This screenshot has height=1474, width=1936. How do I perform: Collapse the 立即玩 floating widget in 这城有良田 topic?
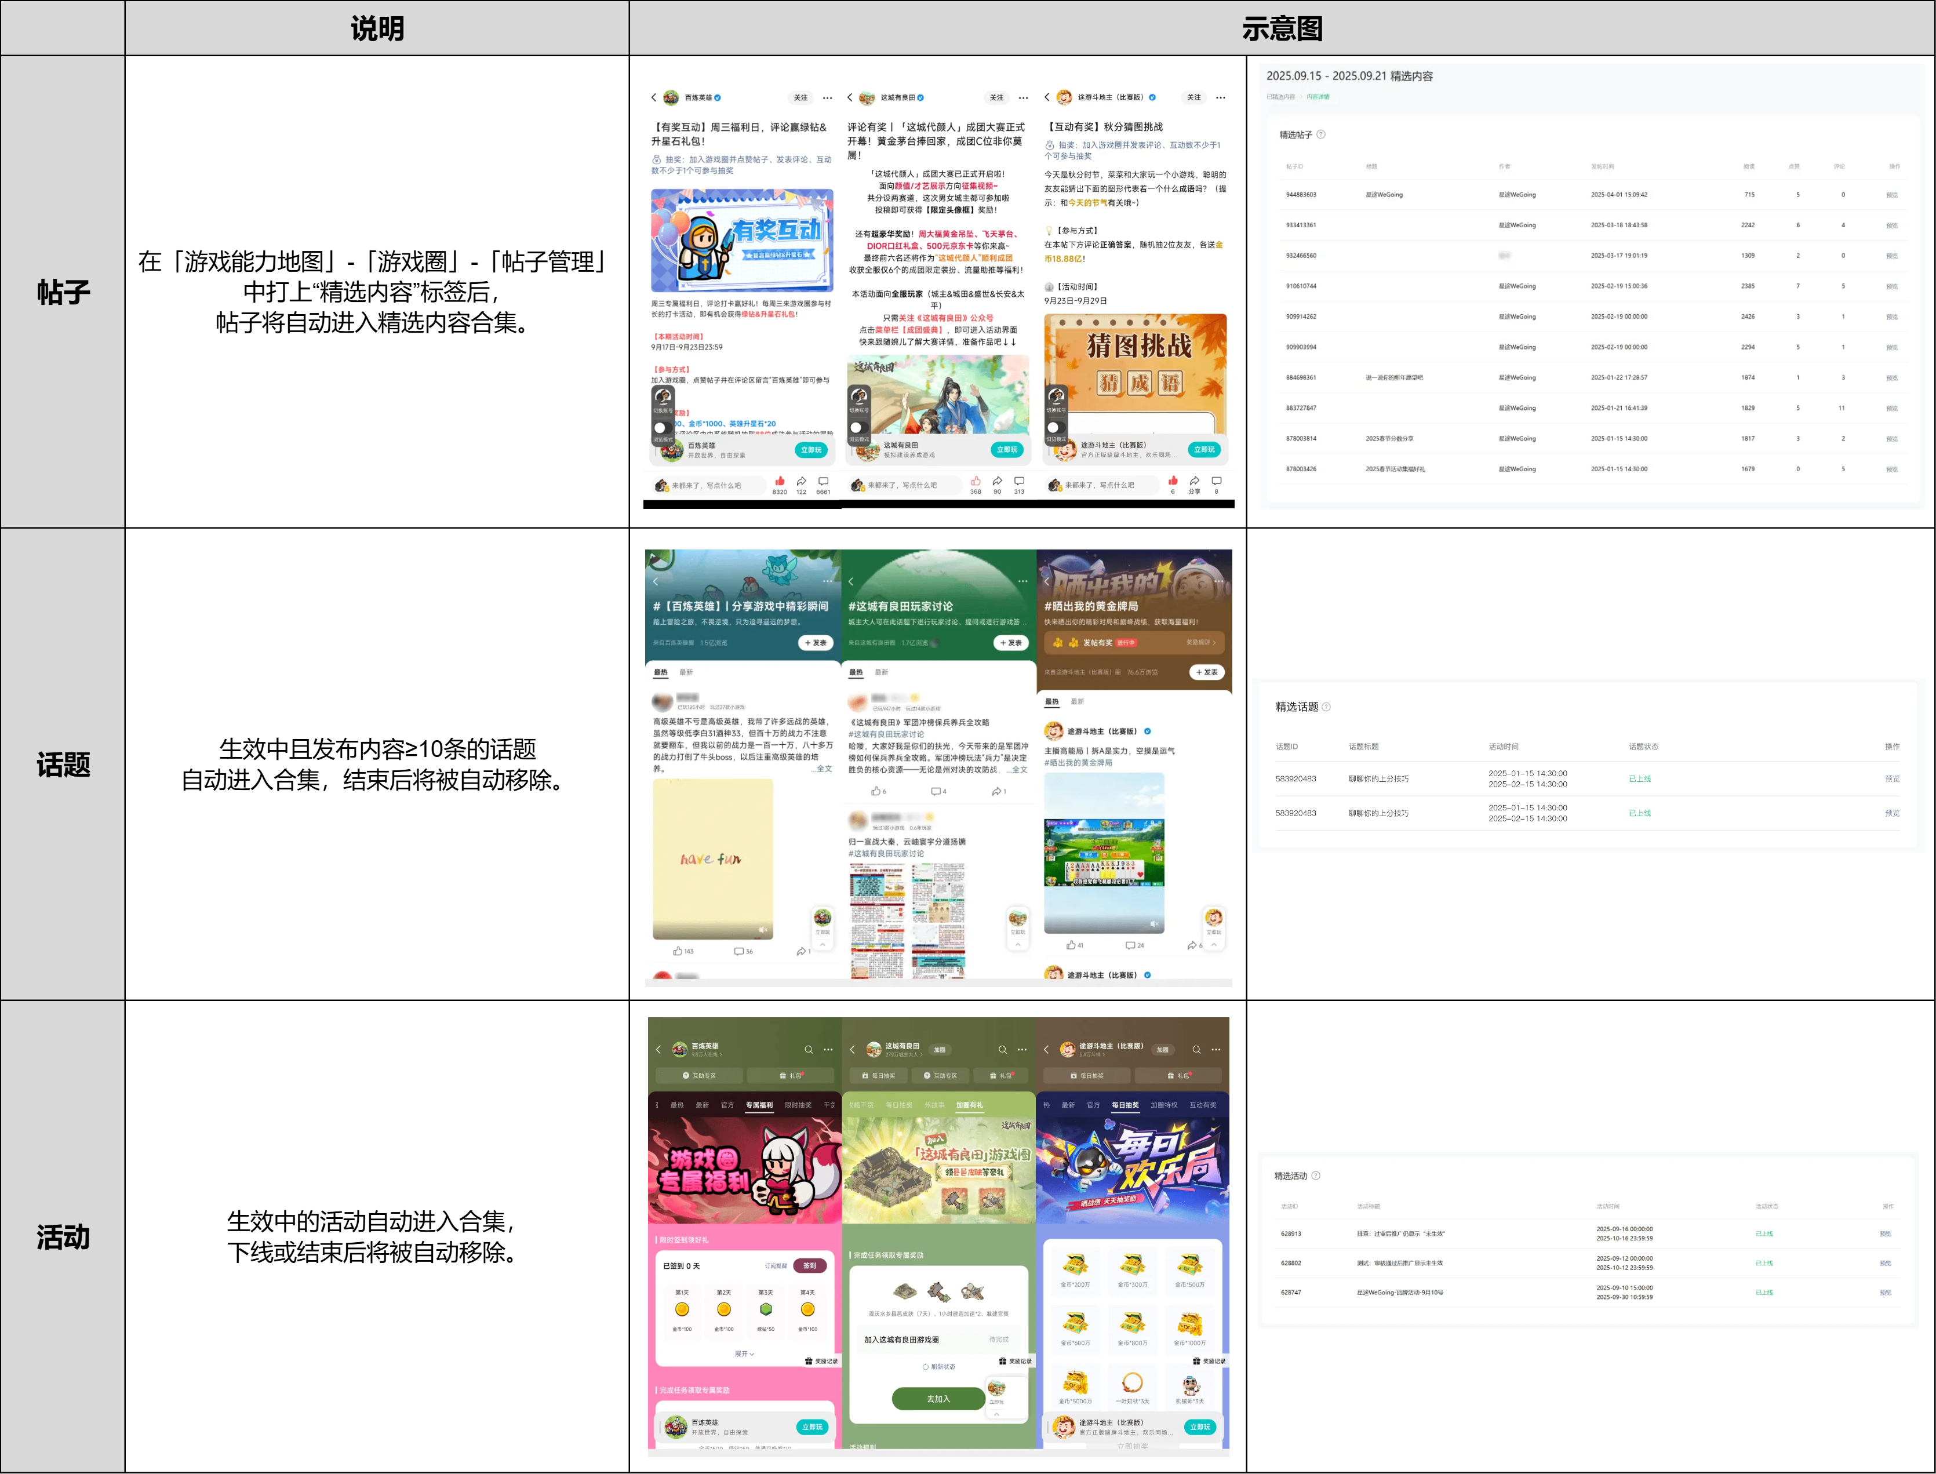[1018, 945]
